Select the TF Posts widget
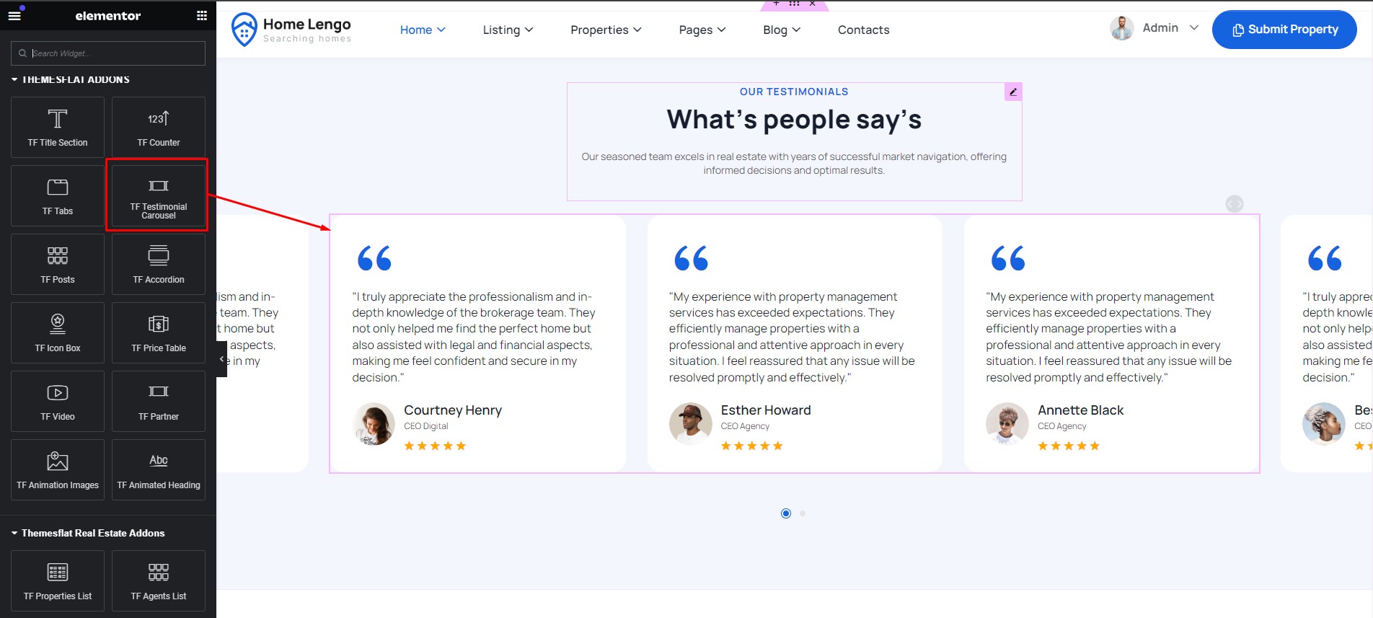 pyautogui.click(x=58, y=264)
